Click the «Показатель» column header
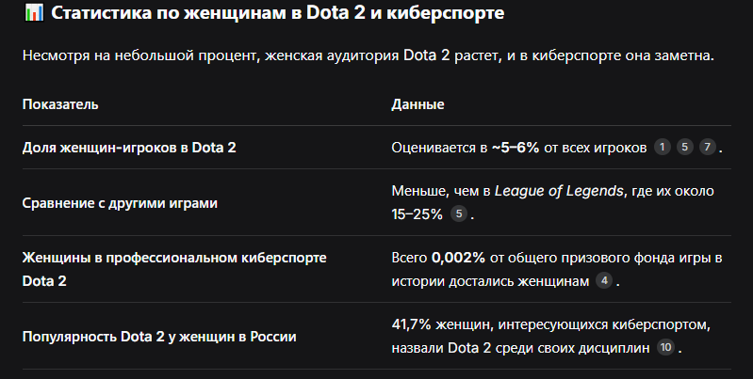The height and width of the screenshot is (379, 753). [x=60, y=104]
